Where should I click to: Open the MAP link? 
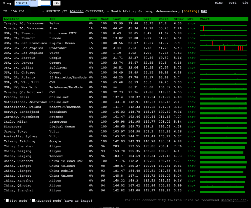pyautogui.click(x=204, y=11)
